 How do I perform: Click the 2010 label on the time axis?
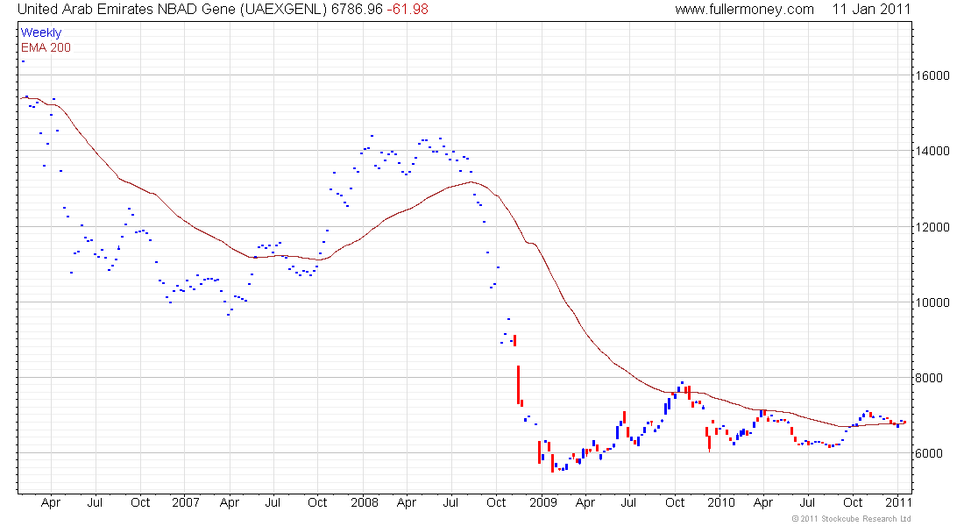coord(721,502)
